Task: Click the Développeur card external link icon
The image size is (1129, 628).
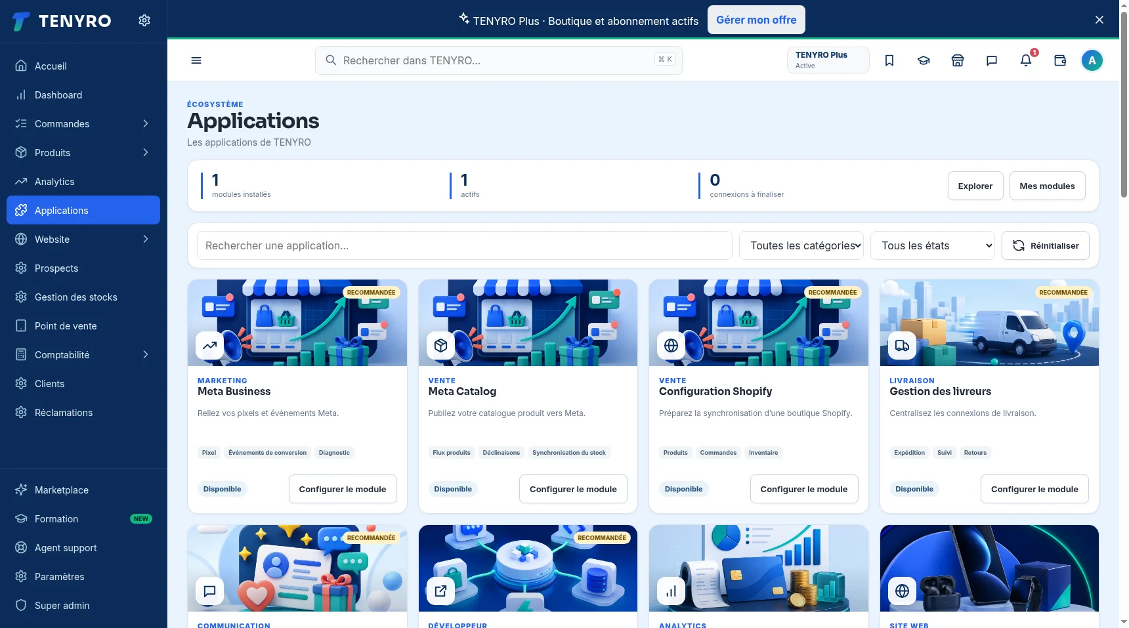Action: coord(440,591)
